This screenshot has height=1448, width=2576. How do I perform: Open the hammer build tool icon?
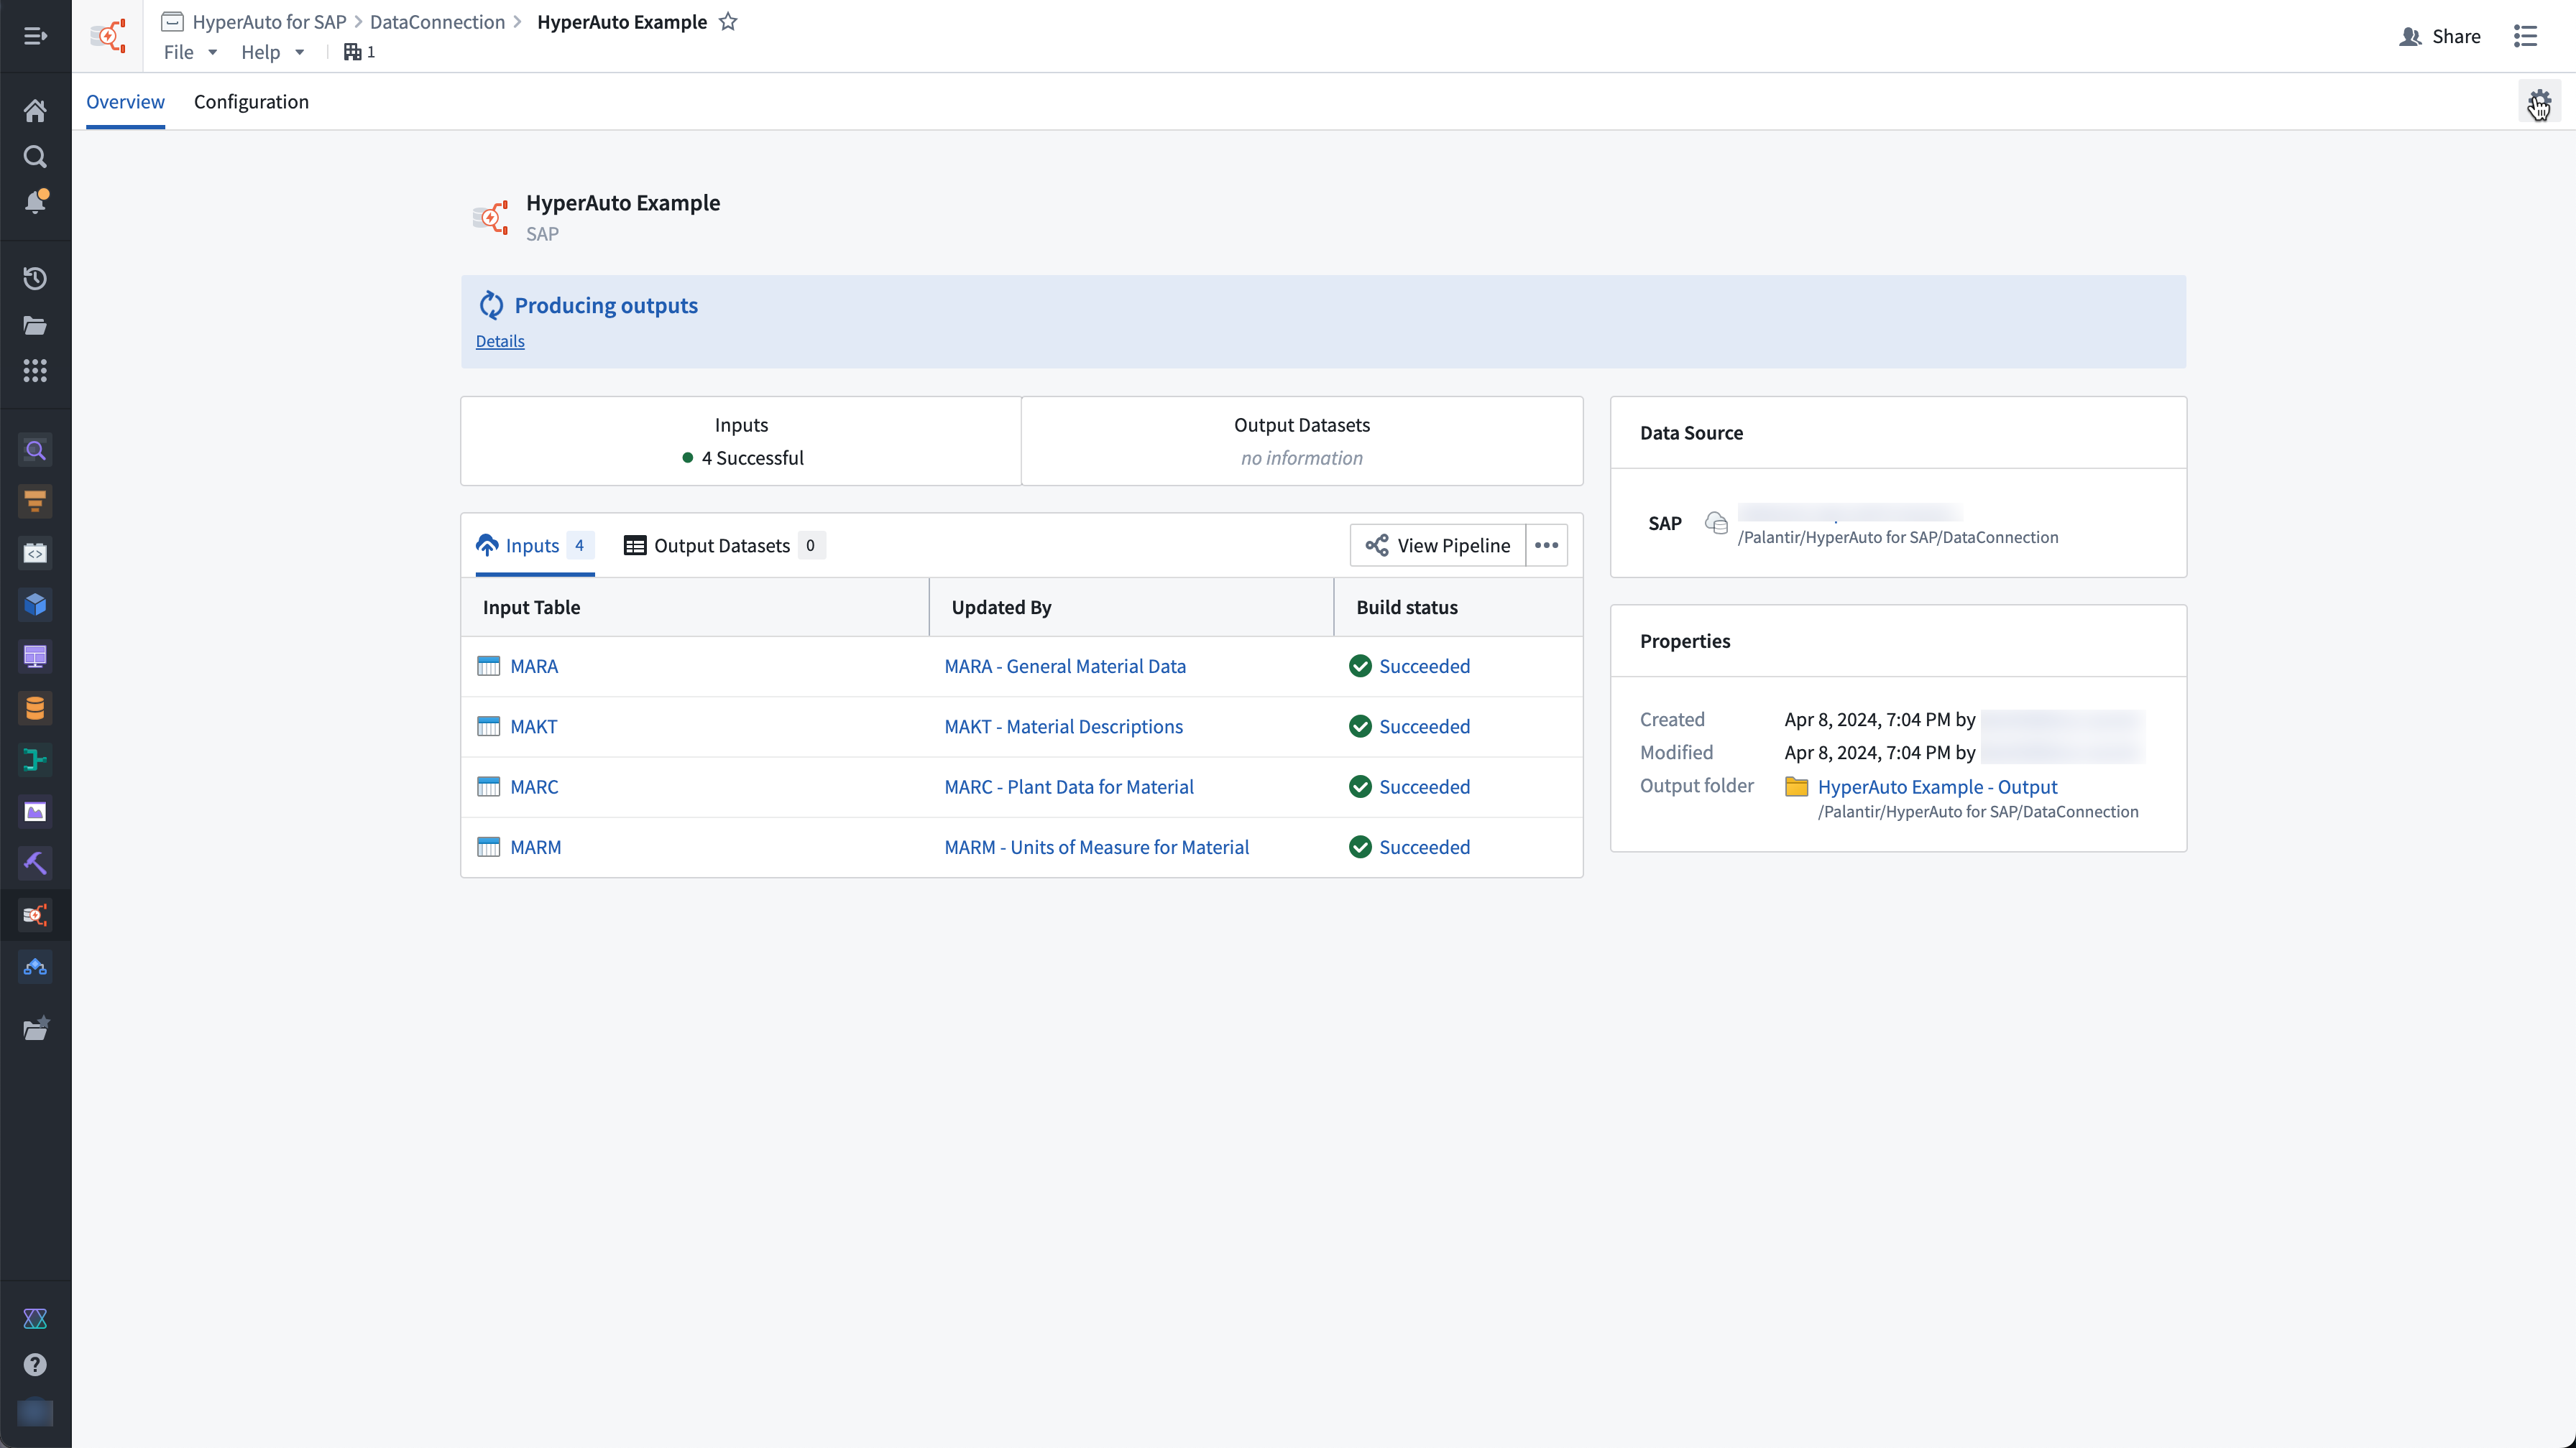click(x=35, y=863)
